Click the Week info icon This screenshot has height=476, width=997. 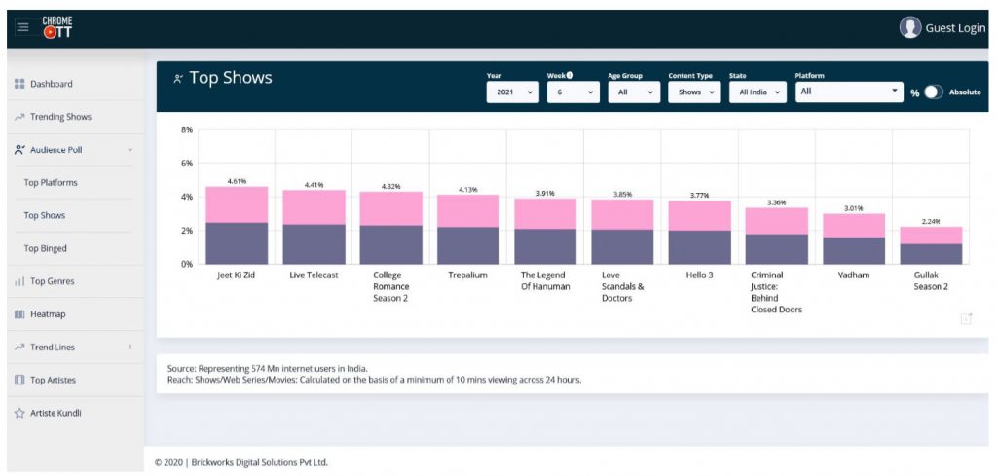[570, 75]
